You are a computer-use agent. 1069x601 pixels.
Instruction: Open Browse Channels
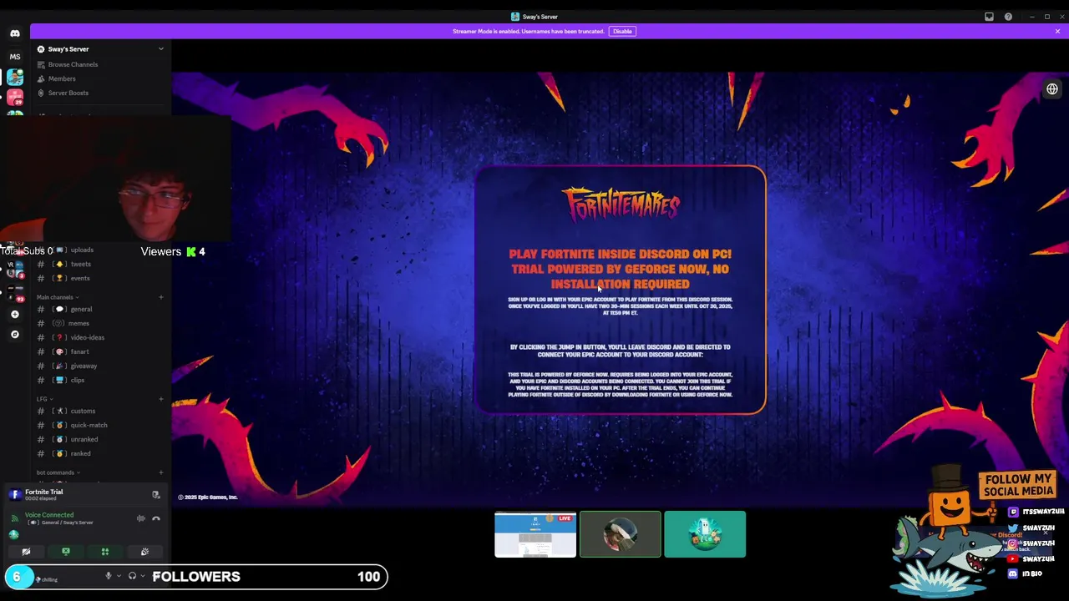pyautogui.click(x=100, y=64)
